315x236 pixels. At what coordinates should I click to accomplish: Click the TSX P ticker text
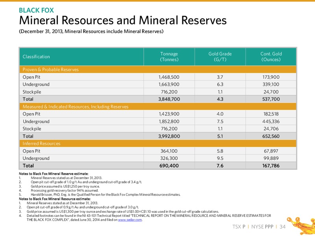pos(239,227)
